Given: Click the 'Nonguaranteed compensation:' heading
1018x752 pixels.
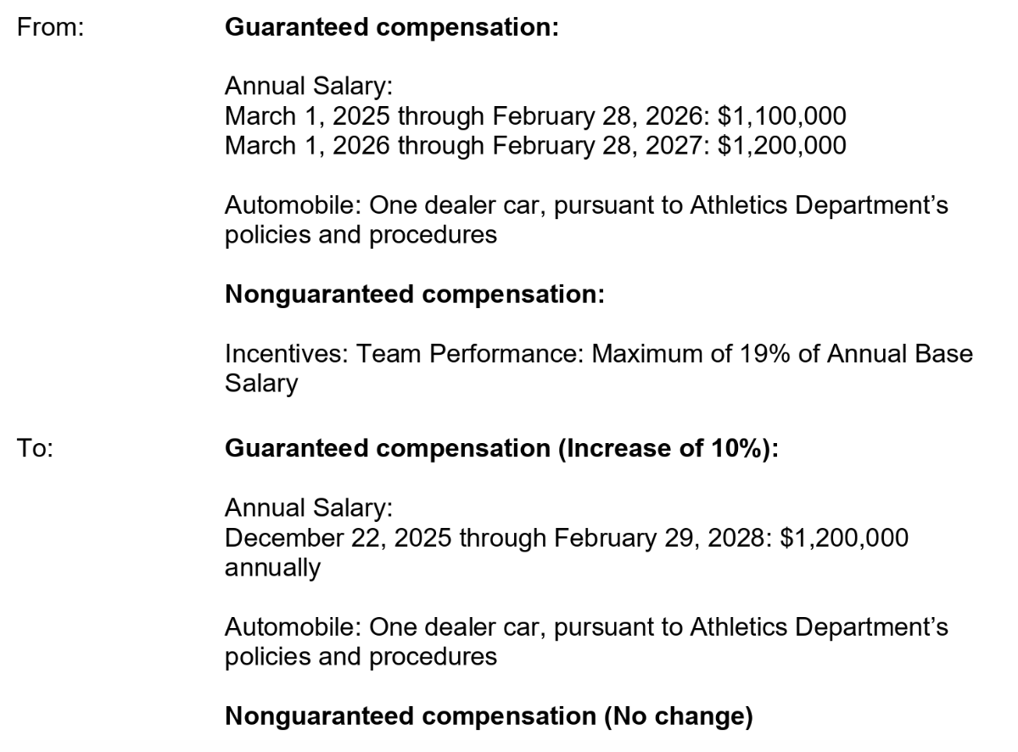Looking at the screenshot, I should point(415,295).
